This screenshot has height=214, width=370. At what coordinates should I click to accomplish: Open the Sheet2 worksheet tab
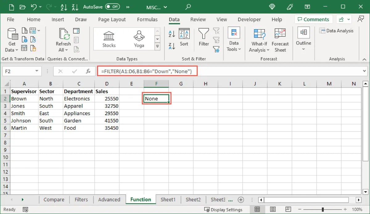click(x=193, y=200)
